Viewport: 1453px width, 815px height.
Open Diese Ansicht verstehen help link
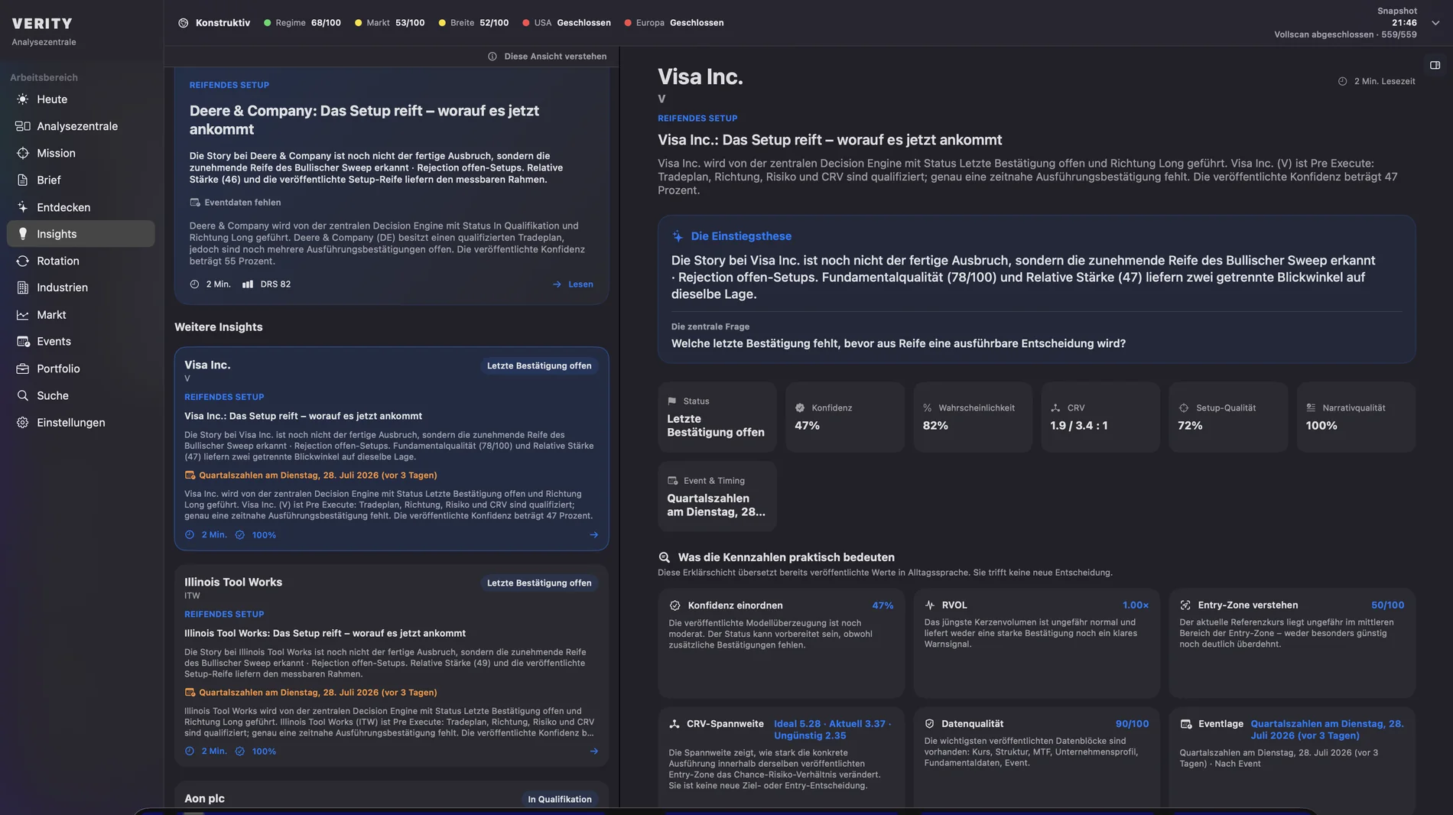tap(555, 57)
